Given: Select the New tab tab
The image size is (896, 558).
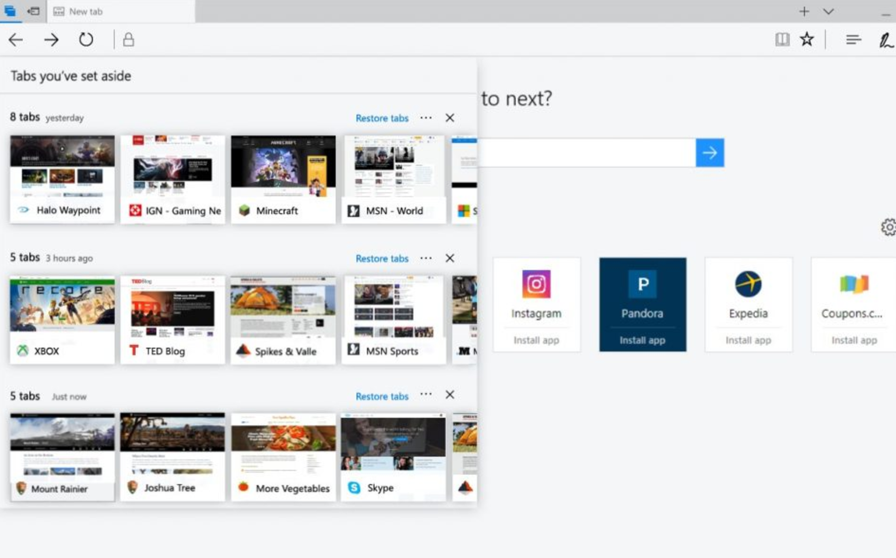Looking at the screenshot, I should 121,11.
